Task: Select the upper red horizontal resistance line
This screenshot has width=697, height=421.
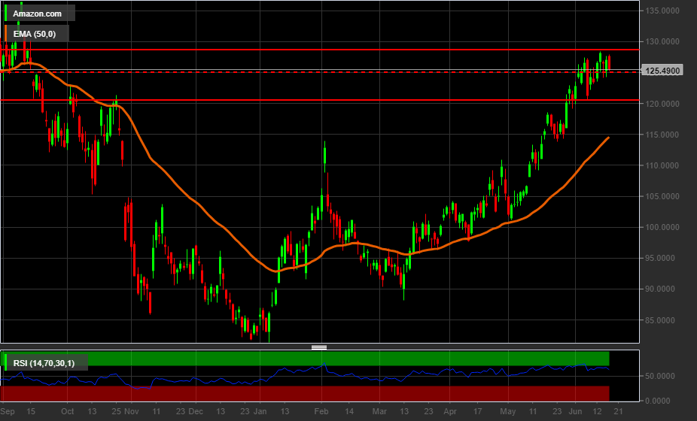Action: (x=301, y=50)
